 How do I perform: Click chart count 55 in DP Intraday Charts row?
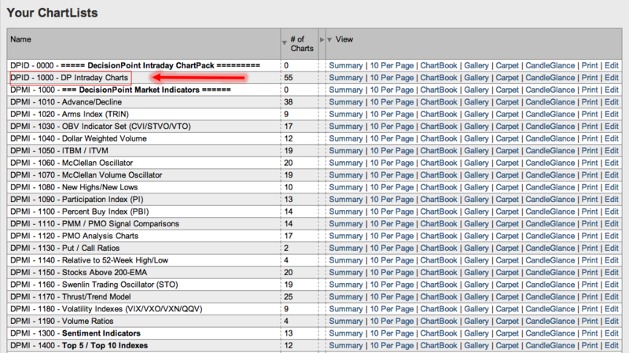[288, 77]
